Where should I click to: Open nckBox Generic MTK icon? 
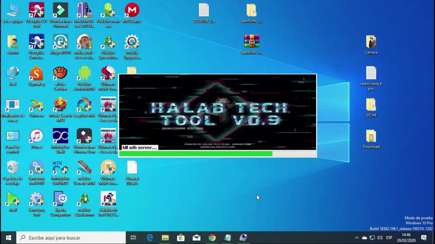click(x=84, y=172)
